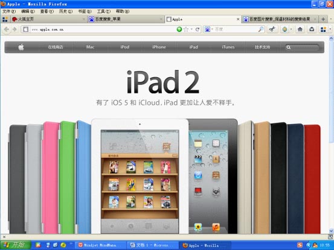This screenshot has width=334, height=250.
Task: Switch to the 百度图片搜索 tab
Action: coord(280,19)
